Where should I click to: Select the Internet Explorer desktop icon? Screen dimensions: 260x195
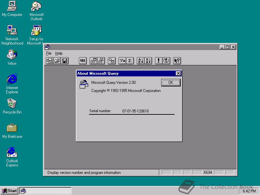coord(12,84)
